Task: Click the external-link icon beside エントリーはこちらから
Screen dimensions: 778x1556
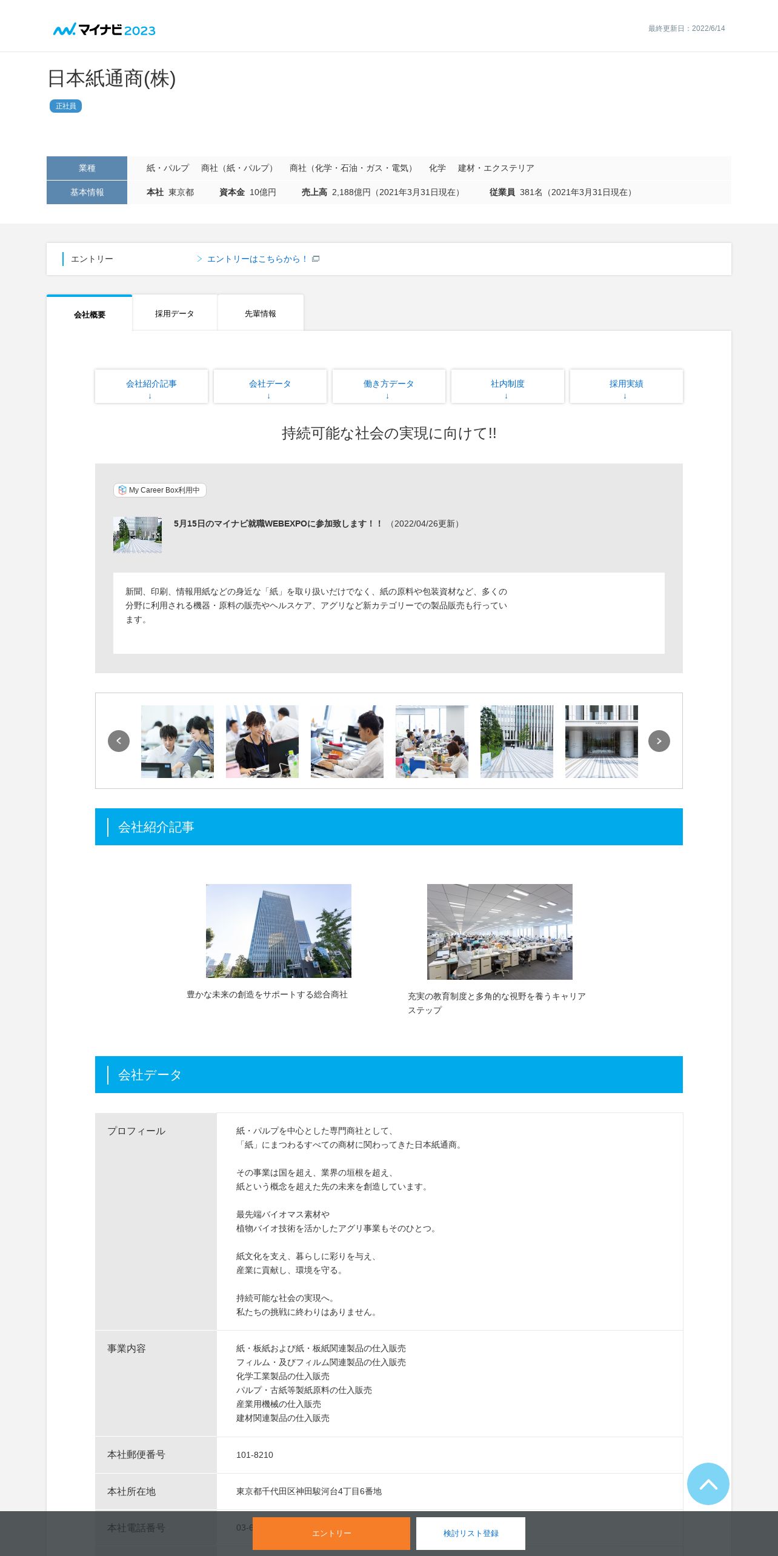Action: [316, 259]
